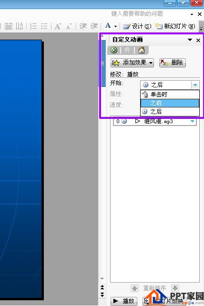The height and width of the screenshot is (306, 204).
Task: Click the vertical scrollbar thumb
Action: 102,63
